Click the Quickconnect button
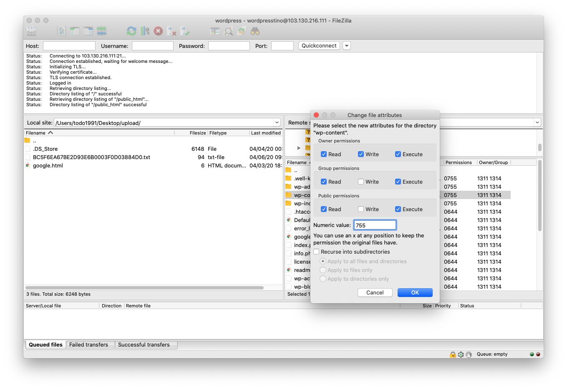Screen dimensions: 567x389 pyautogui.click(x=319, y=46)
